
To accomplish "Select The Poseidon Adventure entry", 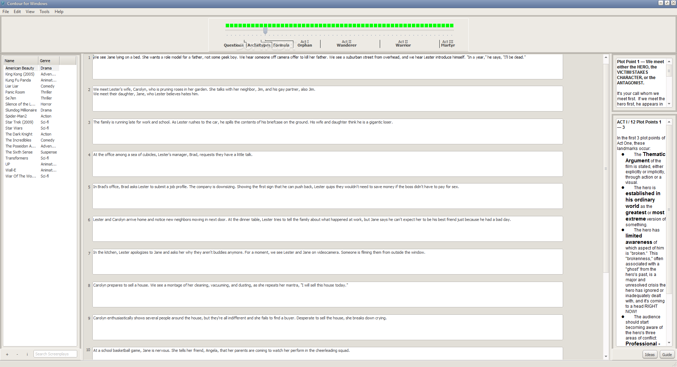I will [x=31, y=146].
